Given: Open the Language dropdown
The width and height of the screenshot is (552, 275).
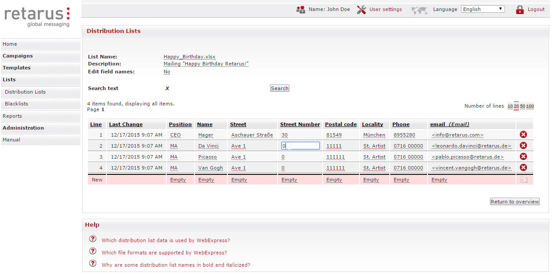Looking at the screenshot, I should coord(483,9).
